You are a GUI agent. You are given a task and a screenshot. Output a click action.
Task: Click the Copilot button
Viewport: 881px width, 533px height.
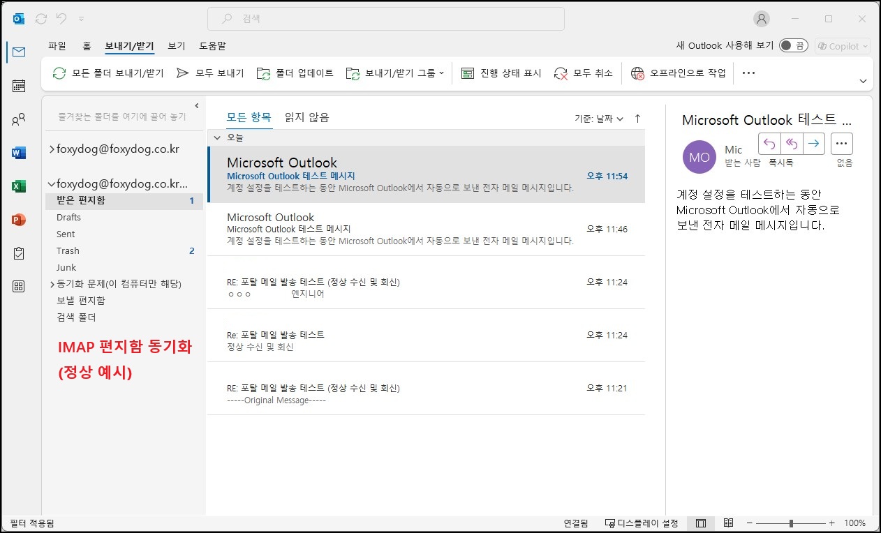click(x=843, y=46)
